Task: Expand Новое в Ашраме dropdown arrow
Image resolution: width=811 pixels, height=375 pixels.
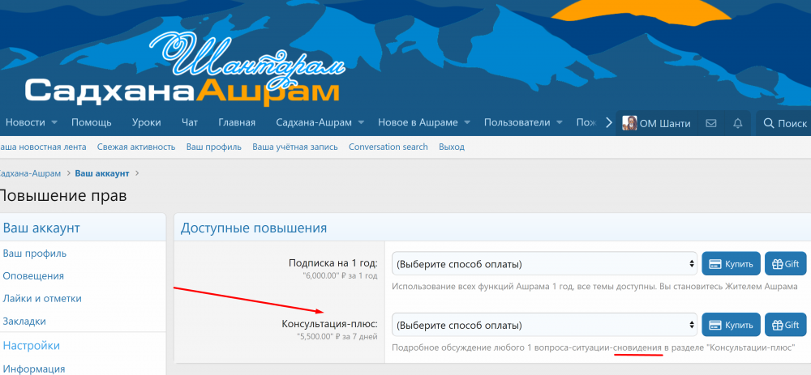Action: 467,123
